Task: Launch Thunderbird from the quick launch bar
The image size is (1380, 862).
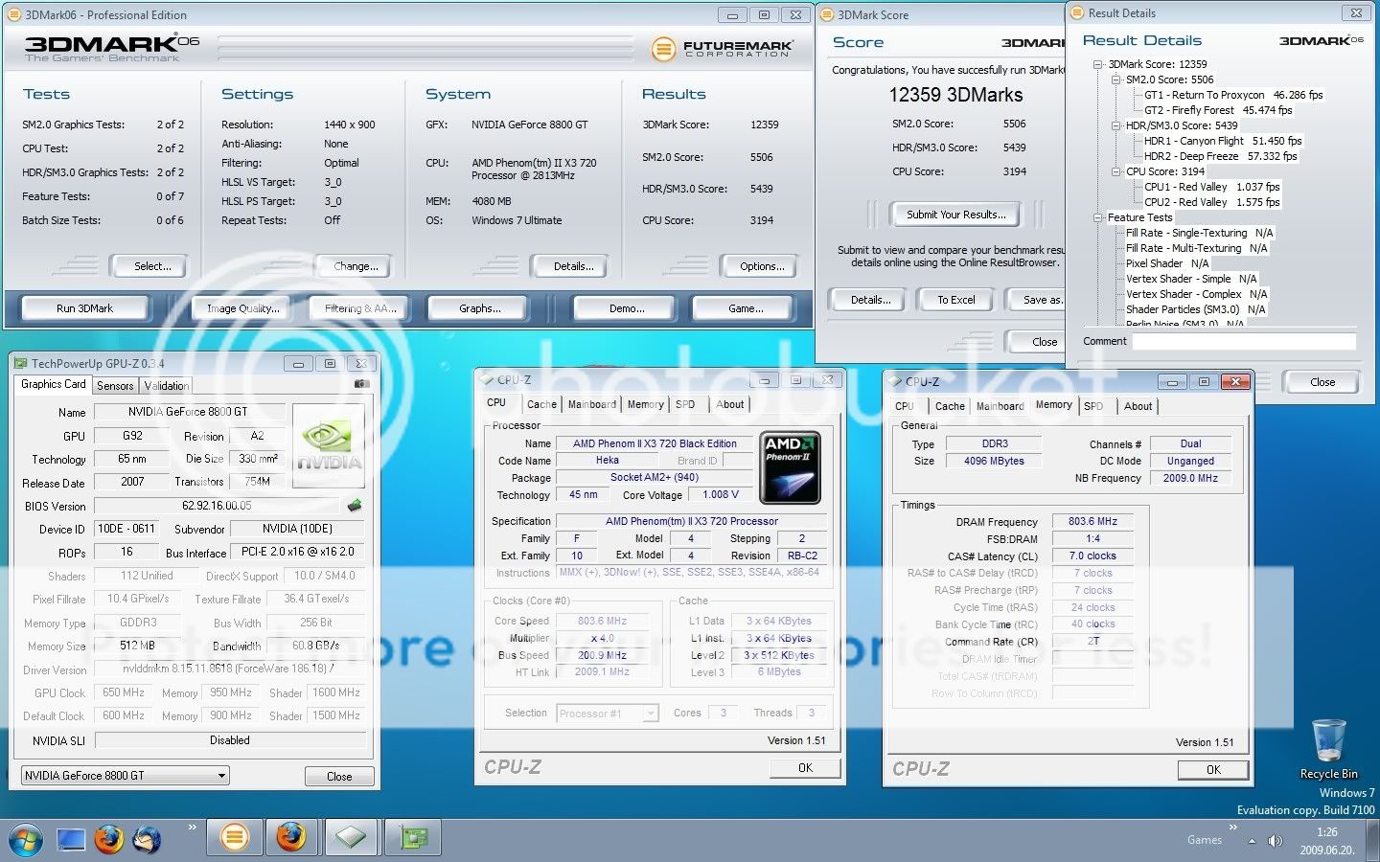Action: click(147, 839)
